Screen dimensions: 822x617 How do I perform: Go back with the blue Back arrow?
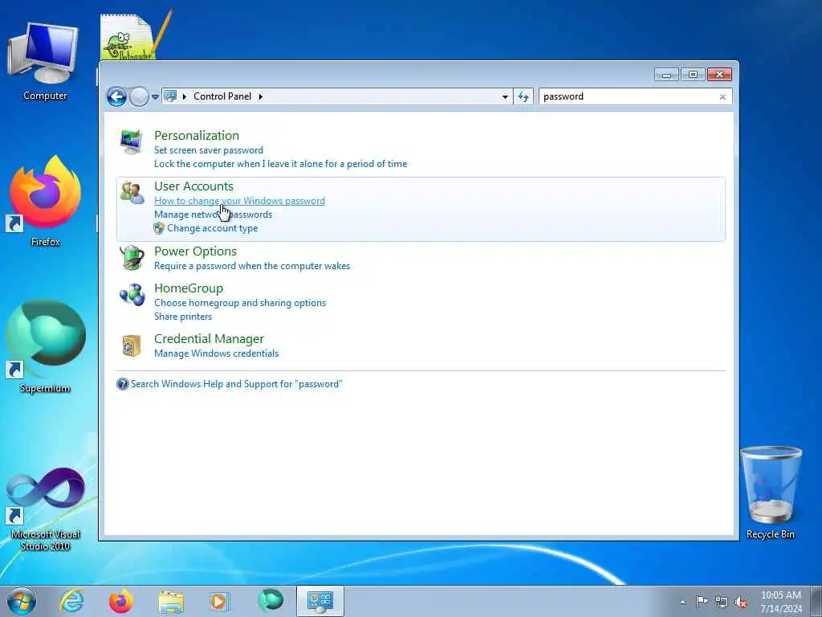click(116, 96)
